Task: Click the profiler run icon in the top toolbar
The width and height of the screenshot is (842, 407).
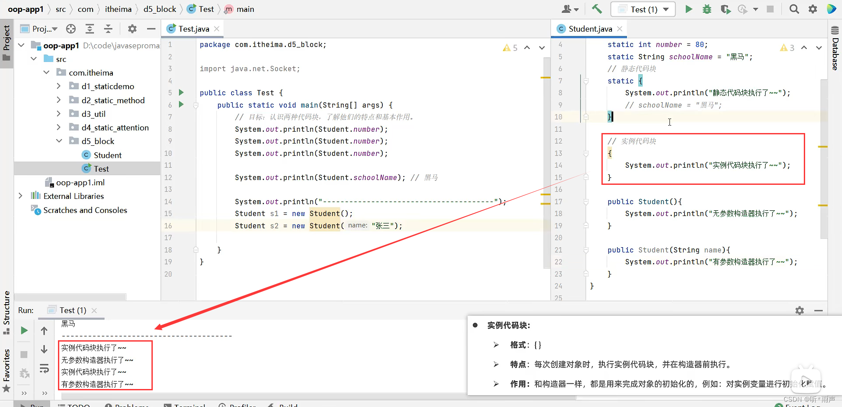Action: click(743, 9)
